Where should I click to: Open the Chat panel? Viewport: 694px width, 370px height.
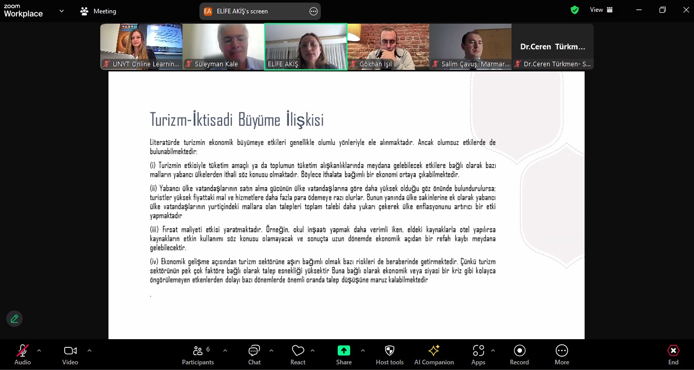pyautogui.click(x=254, y=355)
